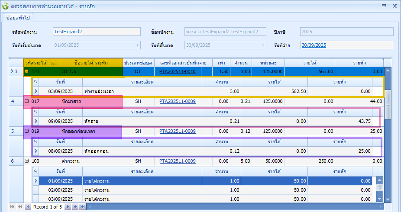Select the ข้อมูลทั่วไป tab
The width and height of the screenshot is (401, 212).
(x=18, y=17)
